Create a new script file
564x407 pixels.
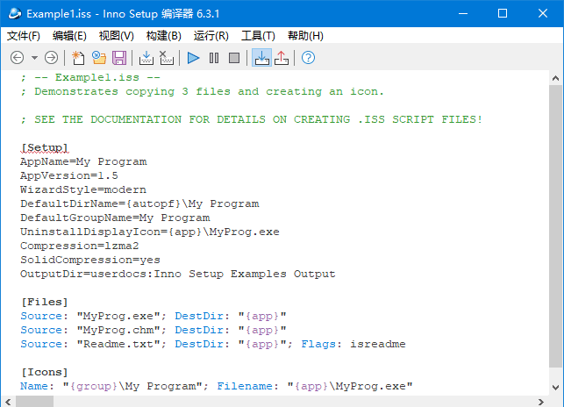tap(78, 58)
